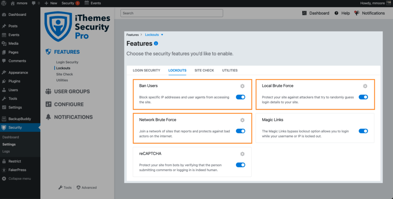Screen dimensions: 393x199
Task: Click the Features breadcrumb link
Action: tap(132, 35)
